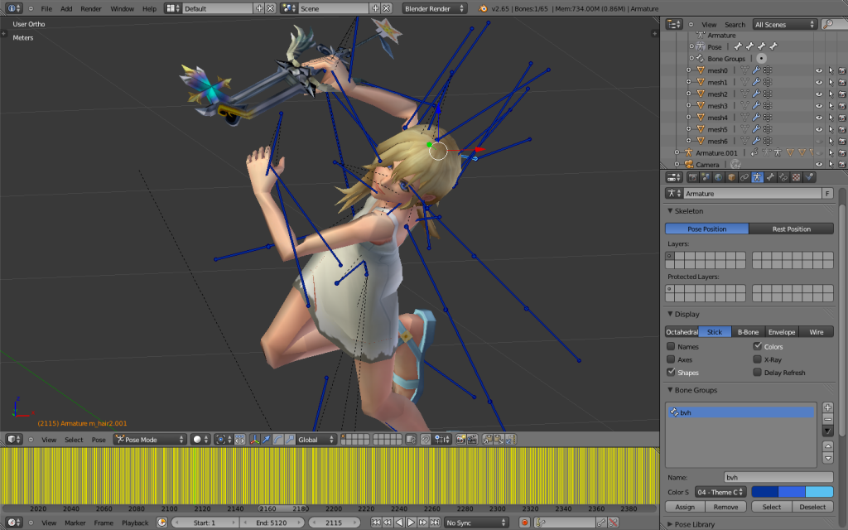Jump to the end frame in timeline

[435, 523]
